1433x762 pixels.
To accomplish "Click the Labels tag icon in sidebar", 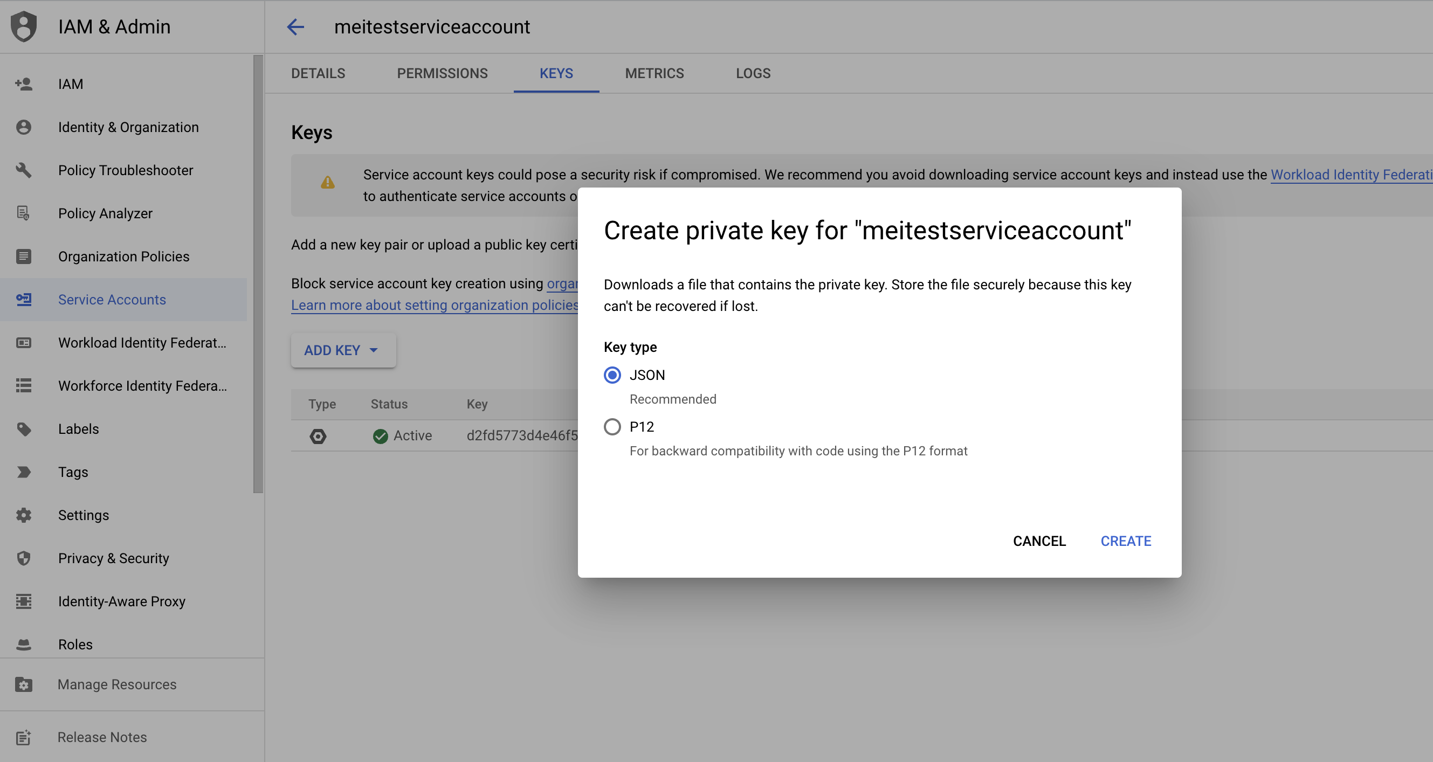I will tap(23, 429).
